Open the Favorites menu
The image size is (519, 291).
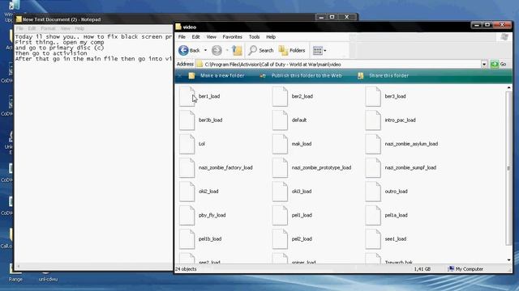233,37
